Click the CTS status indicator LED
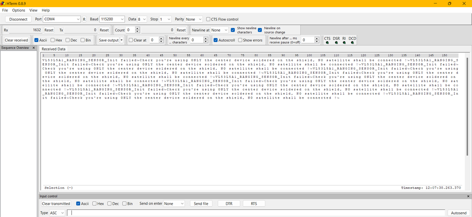 [327, 42]
